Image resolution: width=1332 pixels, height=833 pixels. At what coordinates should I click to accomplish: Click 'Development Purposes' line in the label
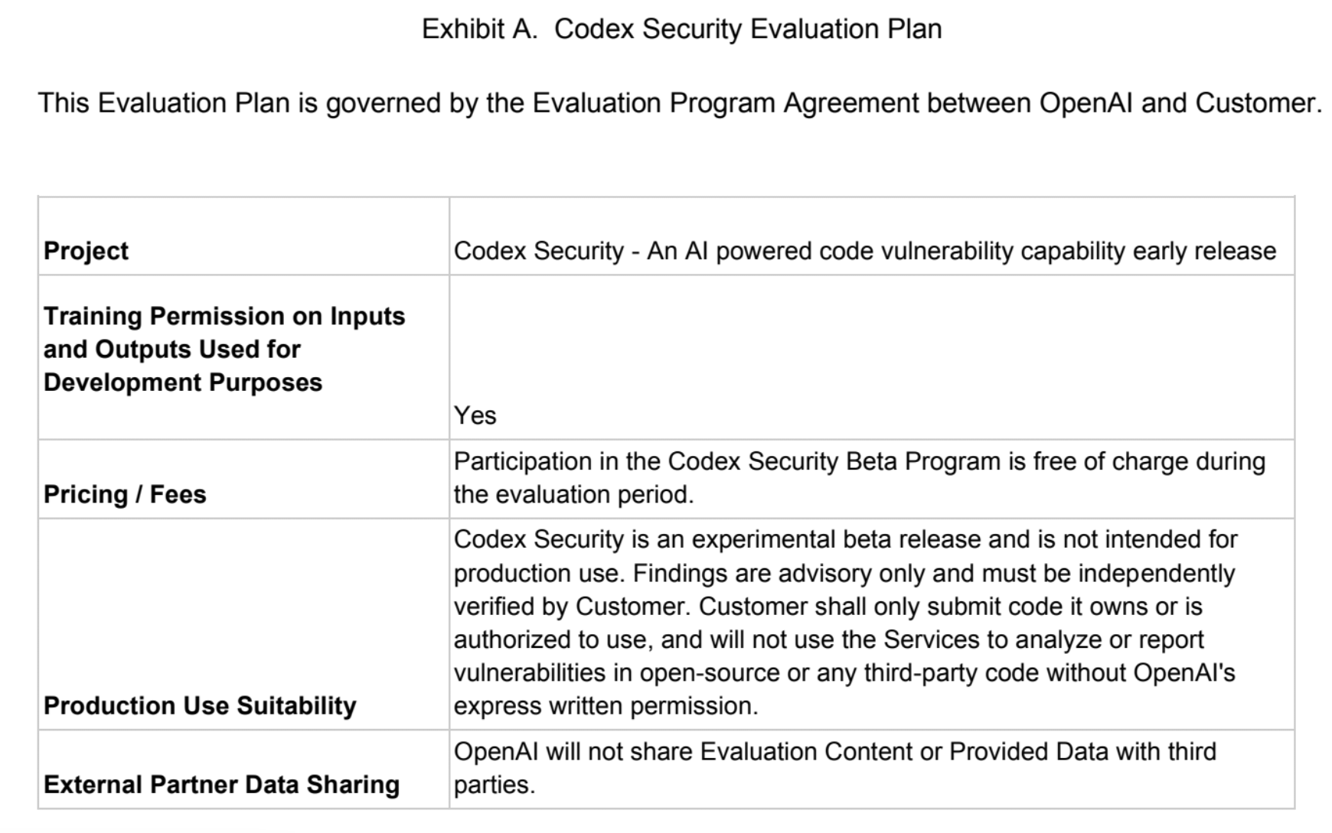183,382
